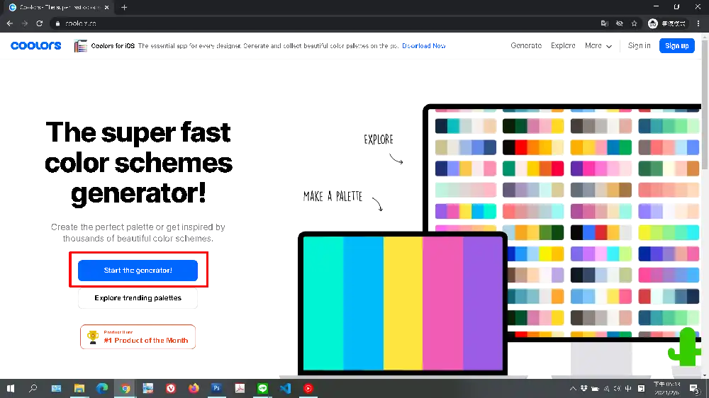This screenshot has width=709, height=398.
Task: Click the sky blue stripe on laptop
Action: pos(363,303)
